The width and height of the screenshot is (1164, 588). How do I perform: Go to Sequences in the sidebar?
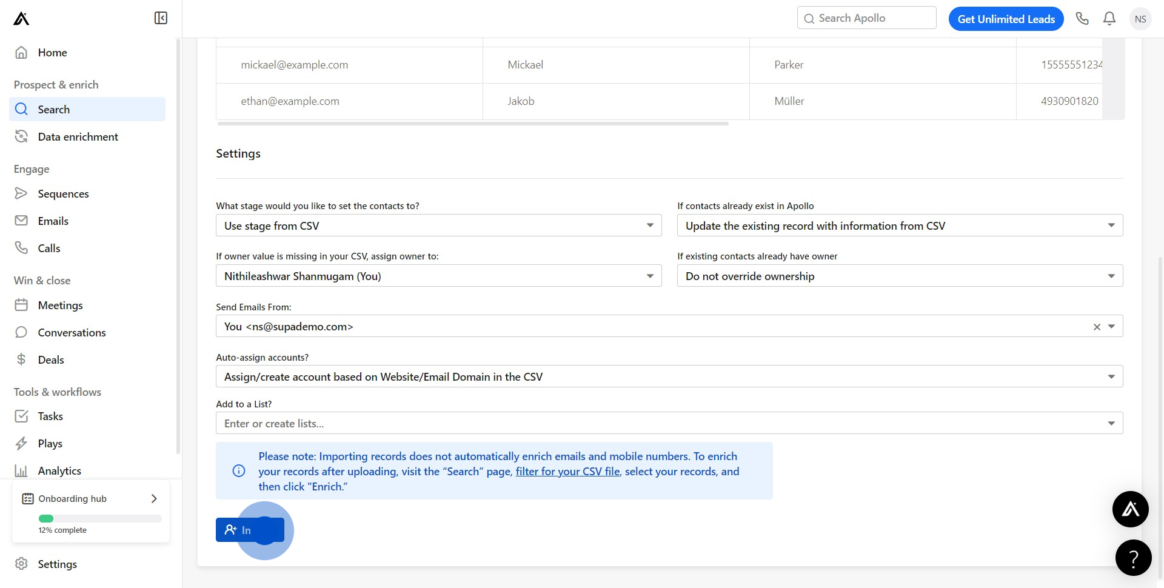[63, 194]
